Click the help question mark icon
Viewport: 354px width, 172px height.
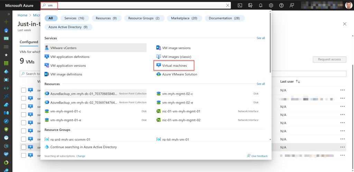281,5
